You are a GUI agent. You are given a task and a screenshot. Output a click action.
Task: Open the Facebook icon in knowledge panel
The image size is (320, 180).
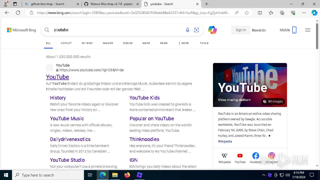(x=255, y=156)
